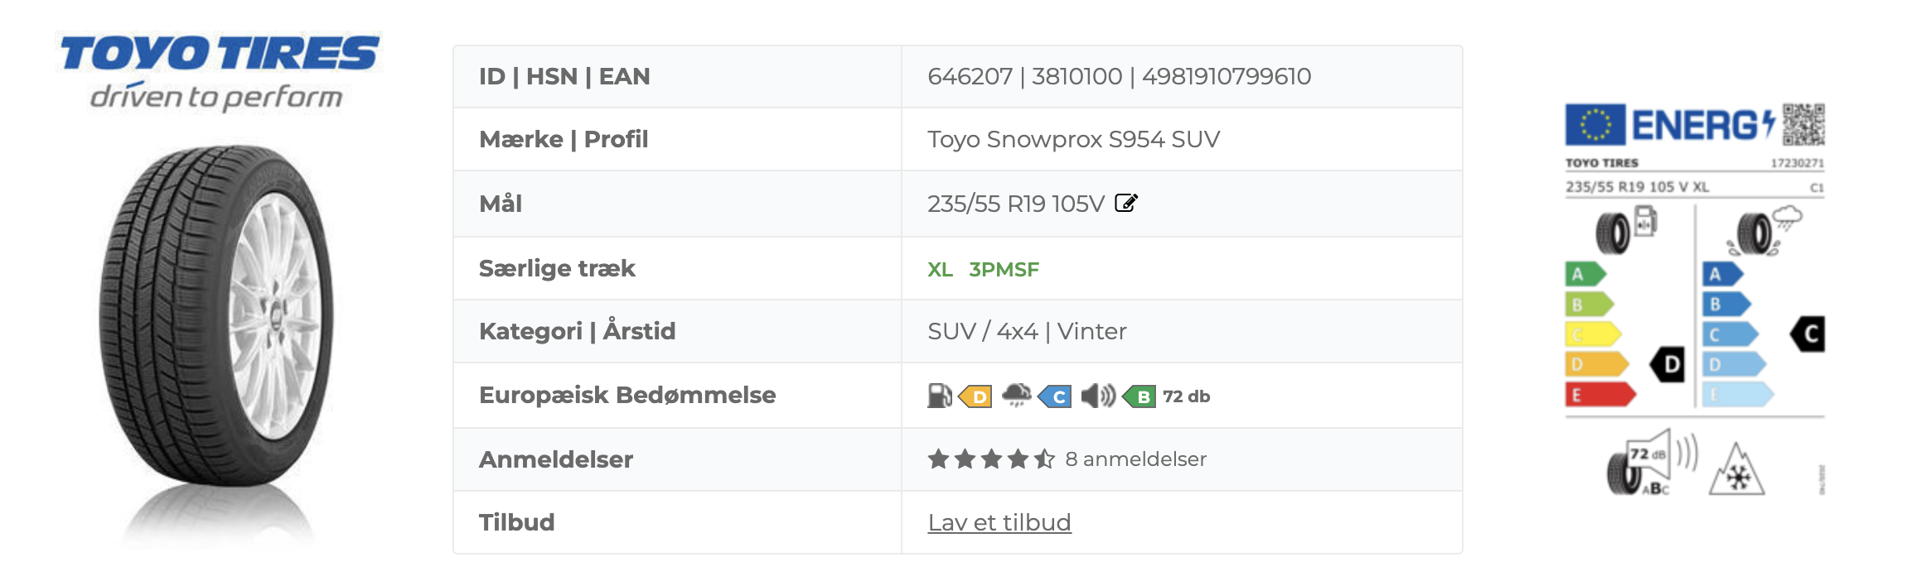Click the rain cloud wet grip icon

[1016, 395]
